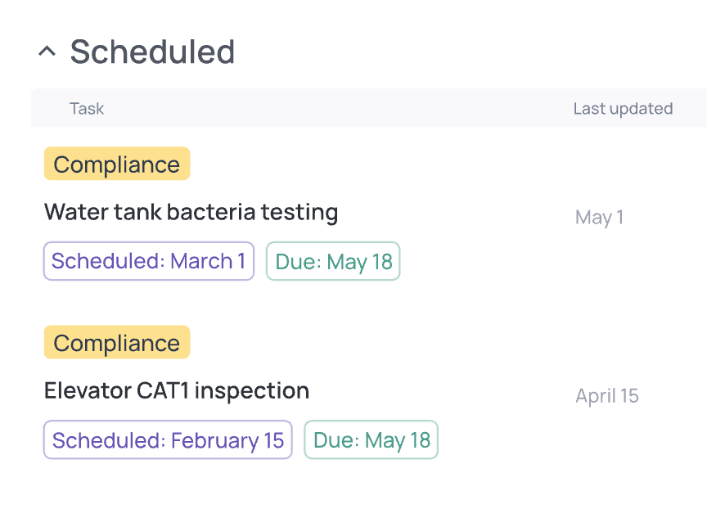Click Due: May 18 badge under Water tank task

pyautogui.click(x=333, y=261)
